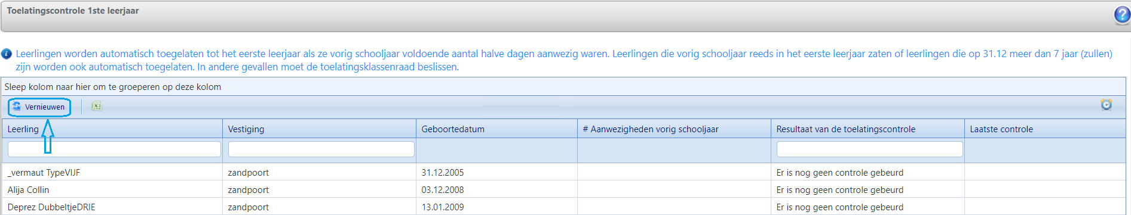Select the Alija Collin row
Viewport: 1131px width, 215px height.
coord(563,190)
